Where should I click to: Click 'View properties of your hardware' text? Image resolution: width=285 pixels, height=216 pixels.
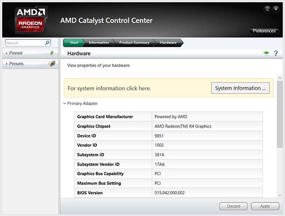(x=99, y=65)
